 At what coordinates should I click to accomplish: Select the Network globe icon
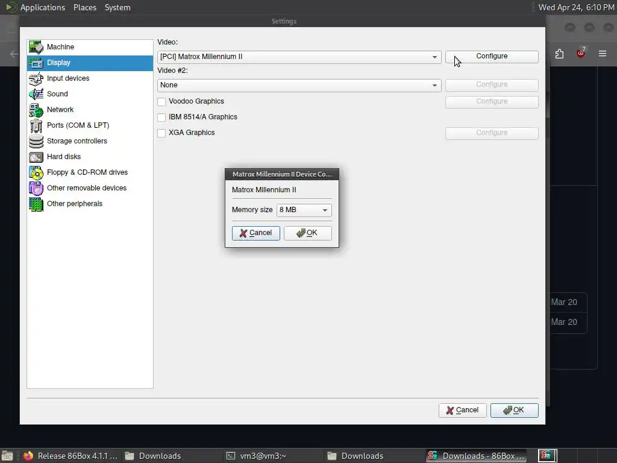pos(36,110)
